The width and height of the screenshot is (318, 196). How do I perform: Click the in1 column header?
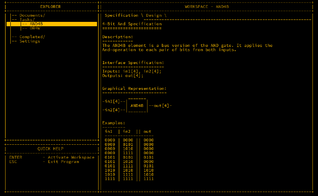[109, 132]
